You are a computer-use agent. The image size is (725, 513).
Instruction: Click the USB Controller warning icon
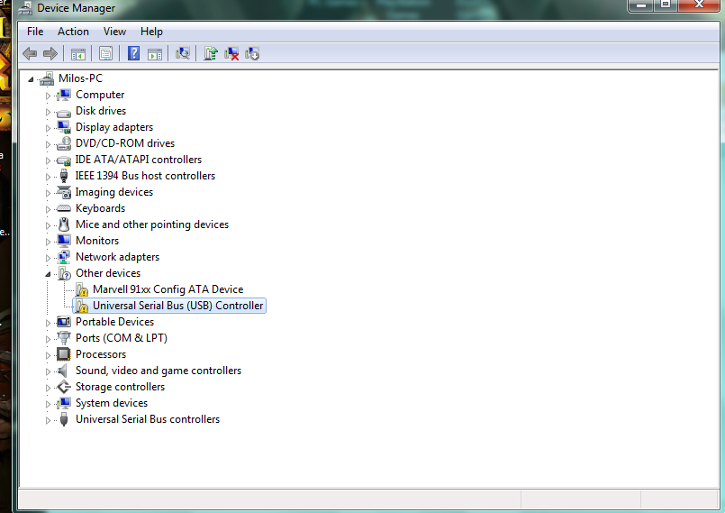(82, 306)
